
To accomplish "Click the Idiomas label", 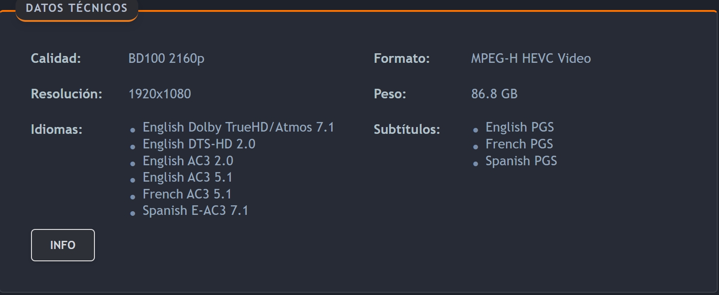I will [57, 129].
